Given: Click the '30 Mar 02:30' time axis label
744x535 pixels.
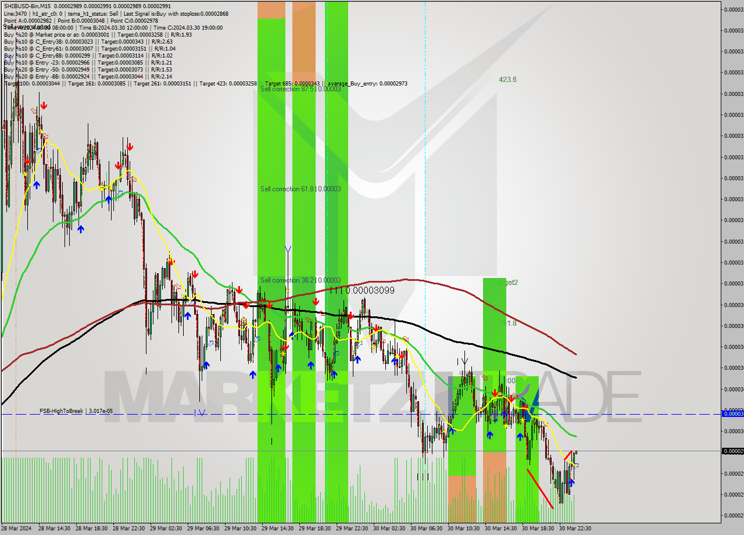Looking at the screenshot, I should point(389,528).
